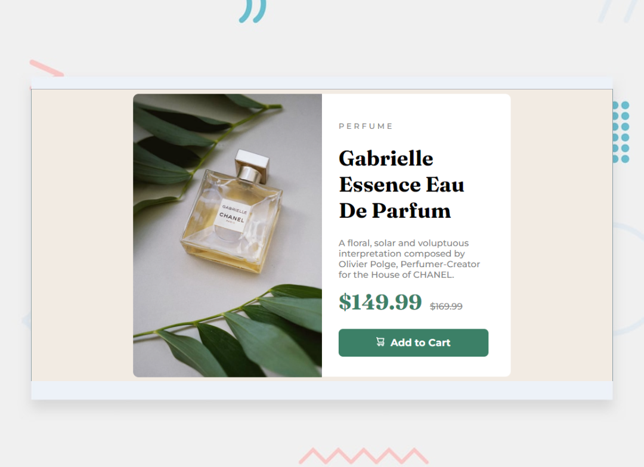Click the pink diagonal line decoration

coord(47,68)
